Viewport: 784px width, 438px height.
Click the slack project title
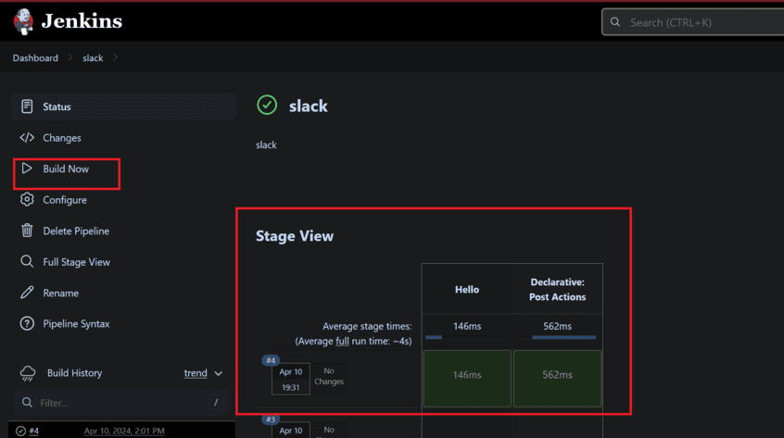click(x=308, y=106)
